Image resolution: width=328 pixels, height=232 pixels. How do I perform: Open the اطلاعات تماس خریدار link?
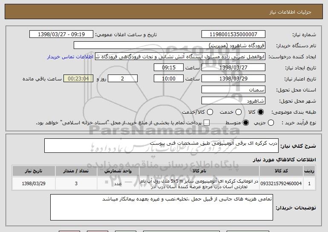click(x=70, y=57)
